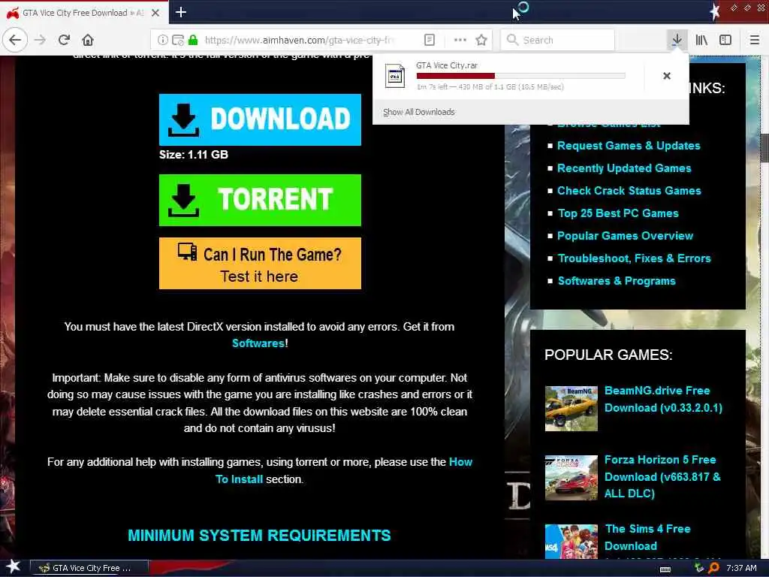Bookmark this page with the star
The width and height of the screenshot is (769, 577).
[x=481, y=40]
